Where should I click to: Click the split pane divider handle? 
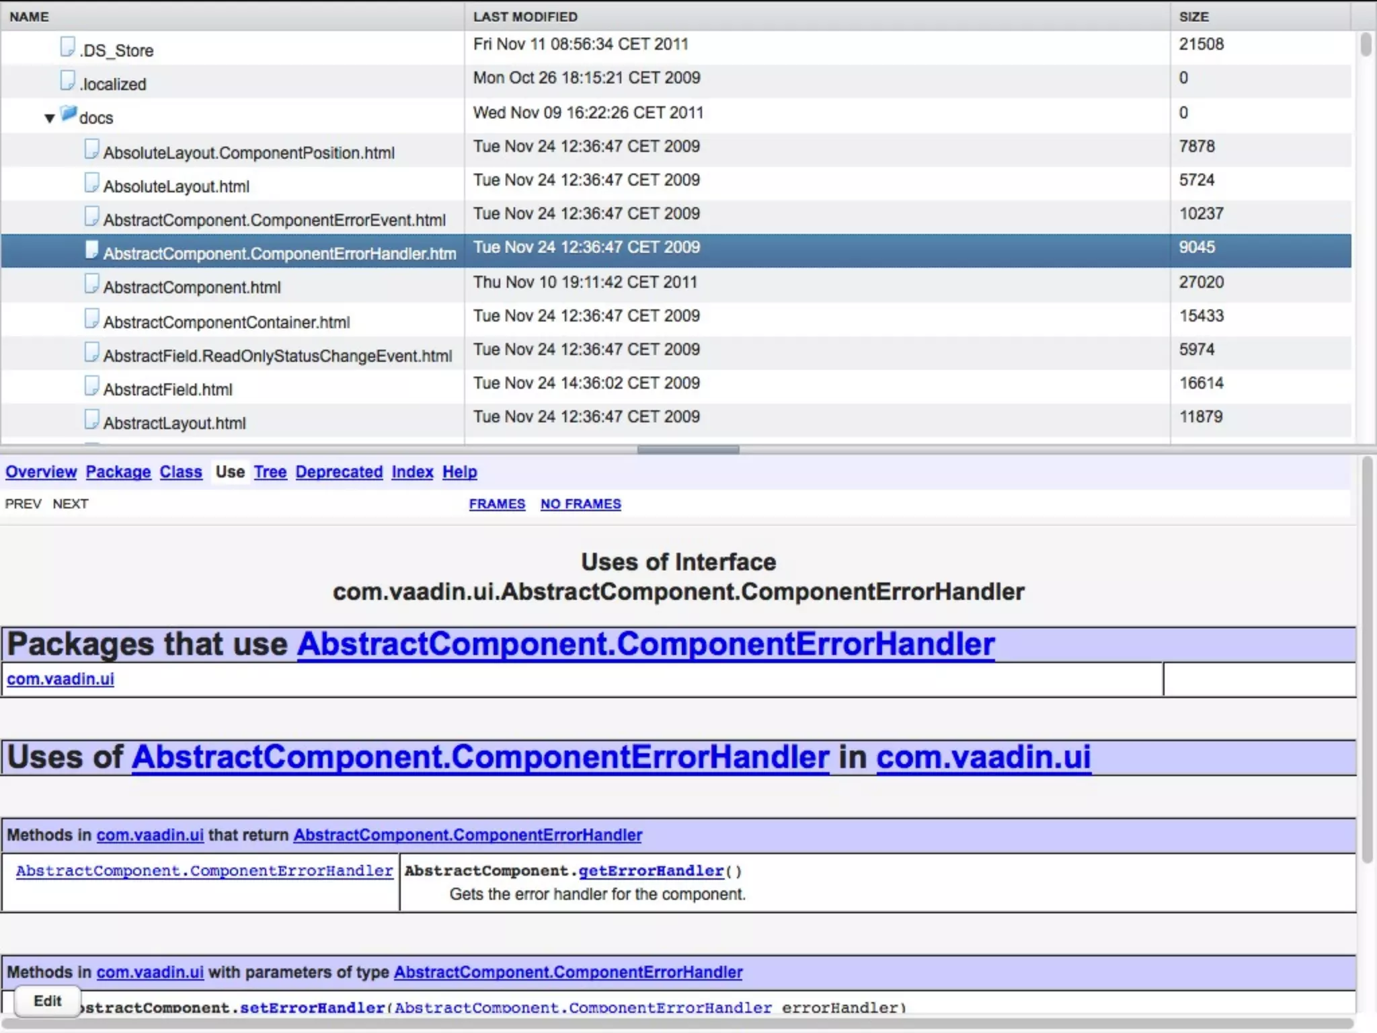(x=688, y=449)
